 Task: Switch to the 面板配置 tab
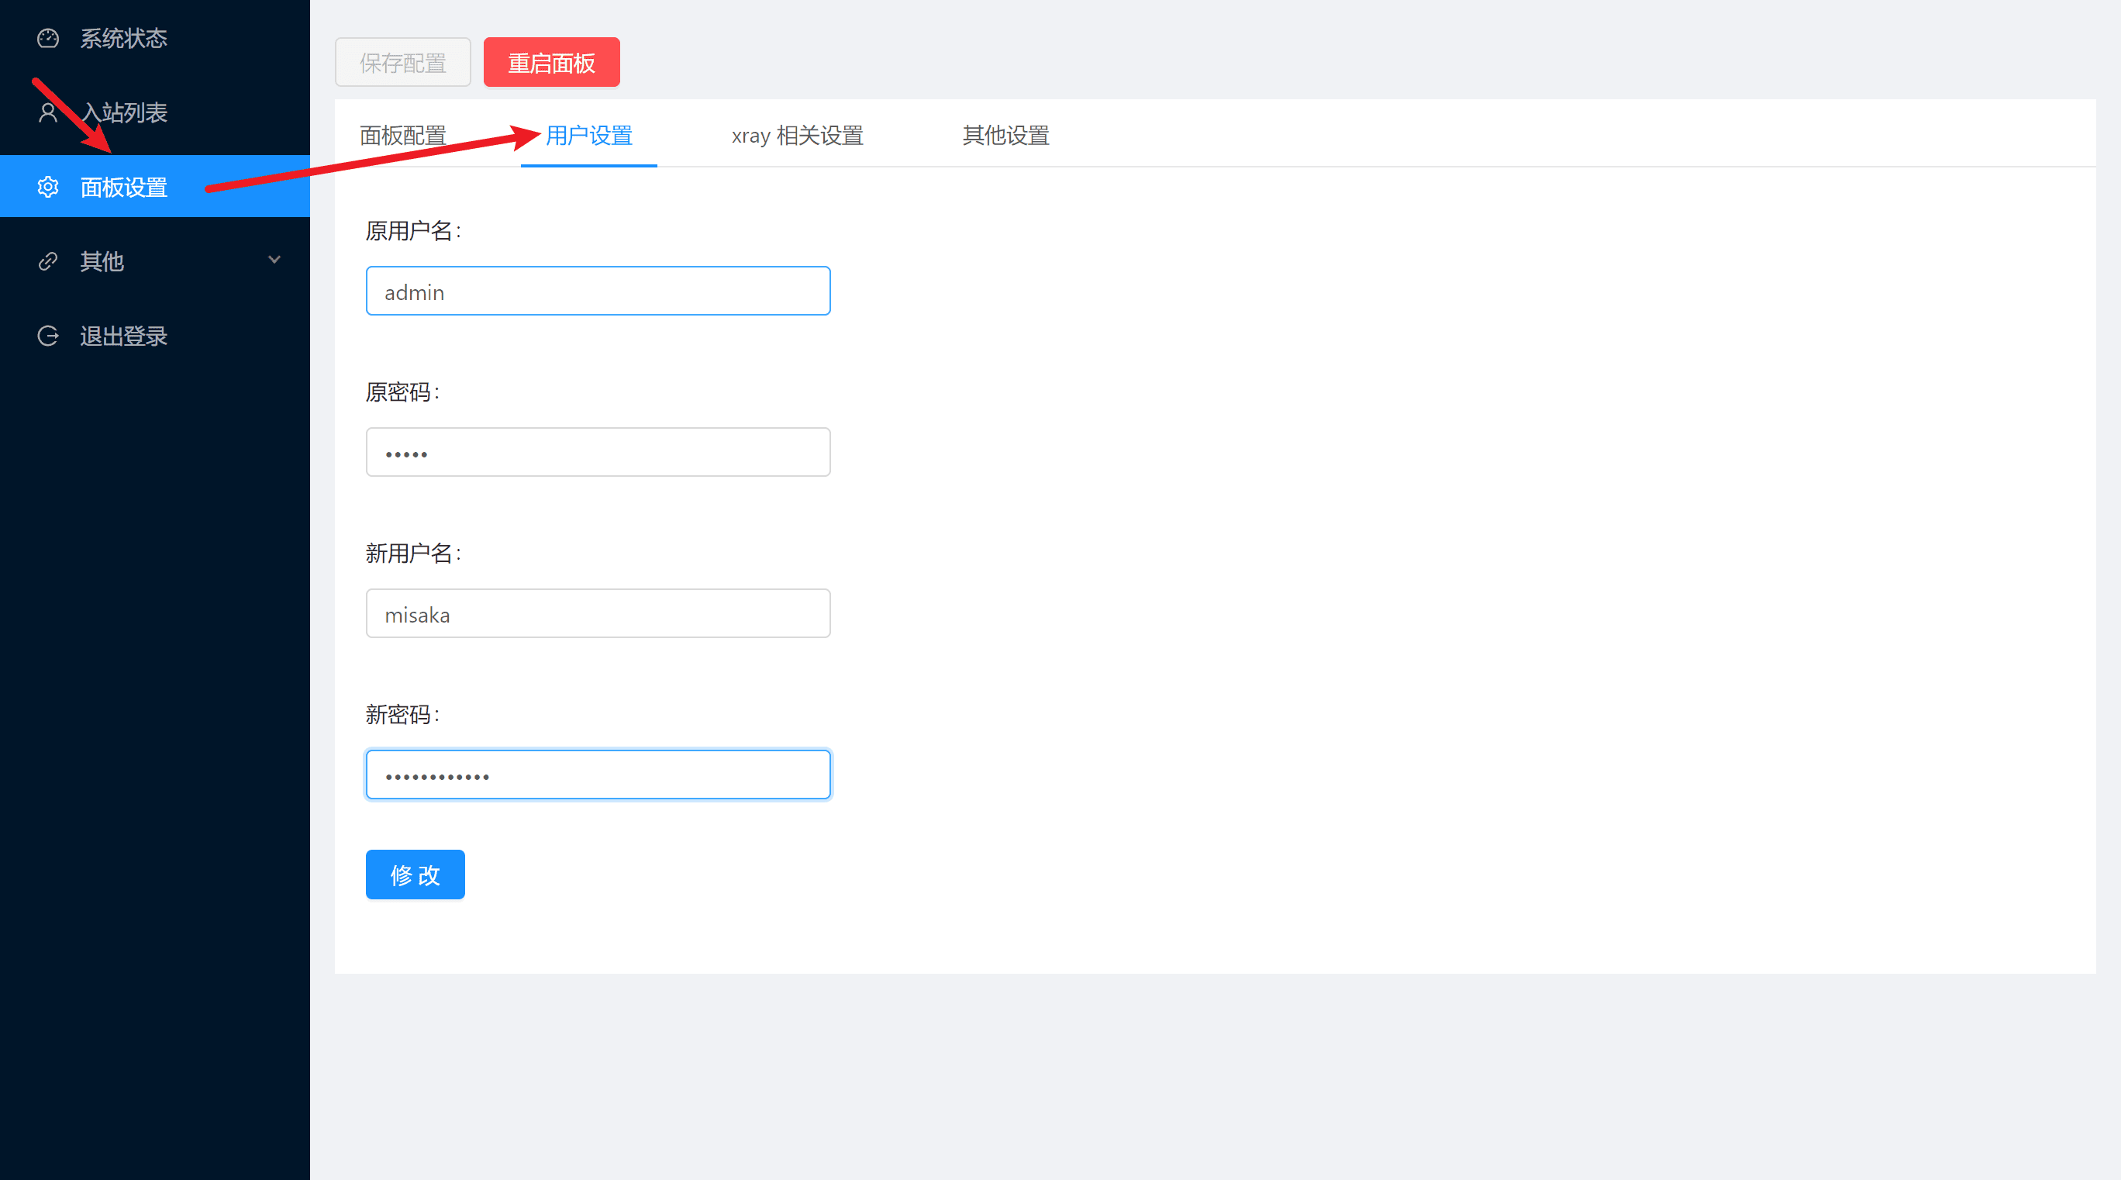(402, 135)
